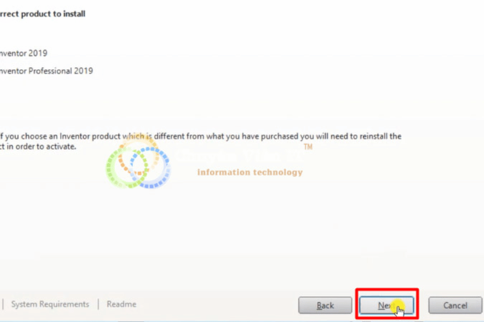Click the "in order to activate" text line

pos(38,147)
